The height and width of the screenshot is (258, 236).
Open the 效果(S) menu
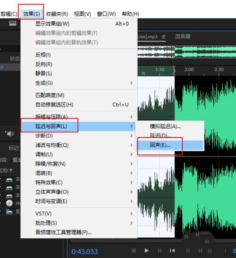pos(32,14)
